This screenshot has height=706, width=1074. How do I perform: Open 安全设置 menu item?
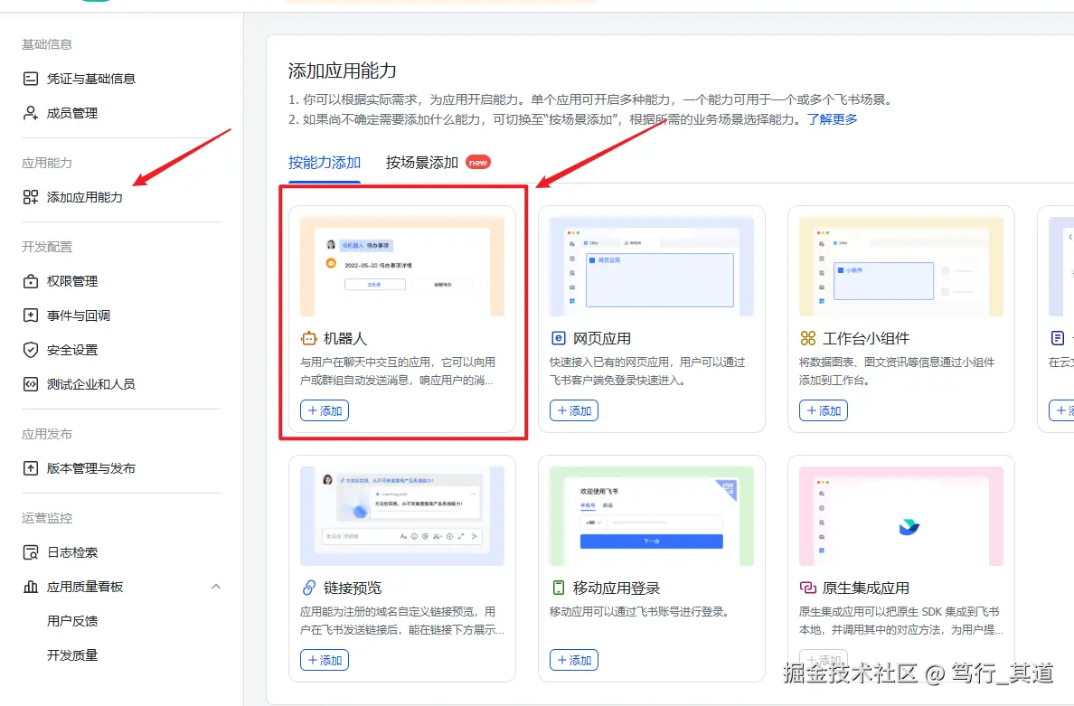click(72, 350)
